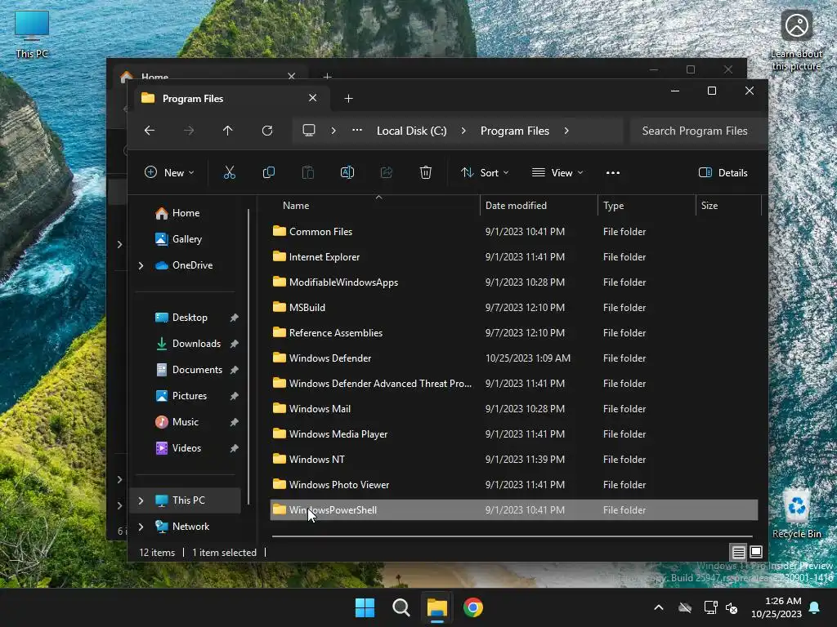Unpin Downloads using its pin icon
837x627 pixels.
234,344
